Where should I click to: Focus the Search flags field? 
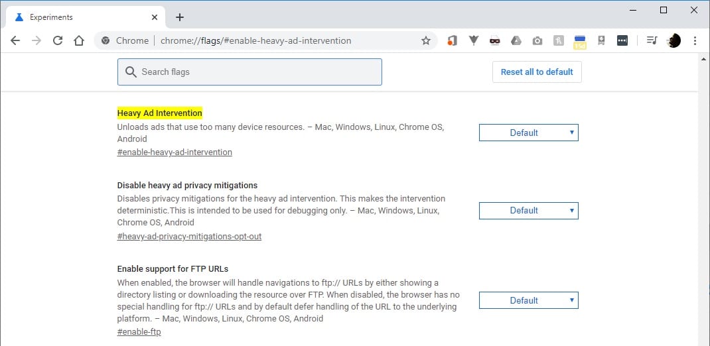point(249,72)
